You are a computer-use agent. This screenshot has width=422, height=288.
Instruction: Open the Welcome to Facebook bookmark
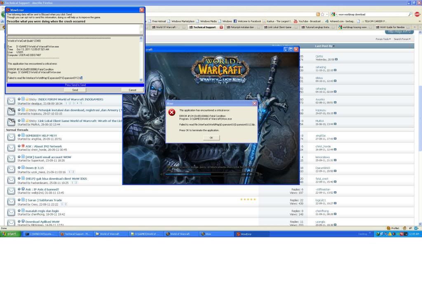coord(247,21)
